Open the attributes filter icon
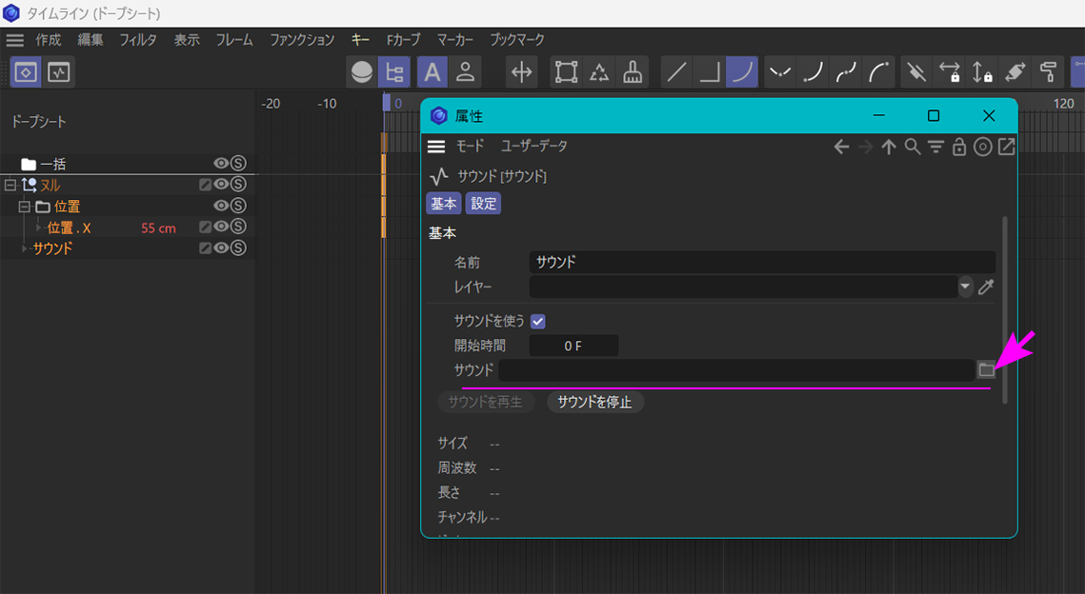Image resolution: width=1085 pixels, height=594 pixels. click(x=935, y=147)
